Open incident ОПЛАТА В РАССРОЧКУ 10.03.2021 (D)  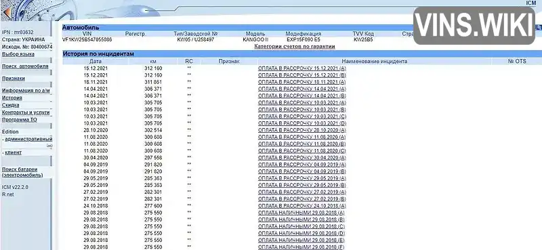(x=301, y=123)
